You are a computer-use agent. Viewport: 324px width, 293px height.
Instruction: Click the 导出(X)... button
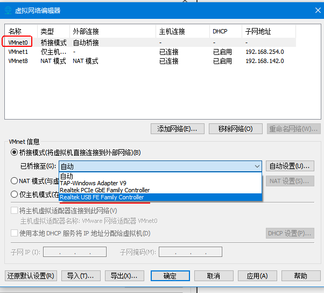point(124,276)
